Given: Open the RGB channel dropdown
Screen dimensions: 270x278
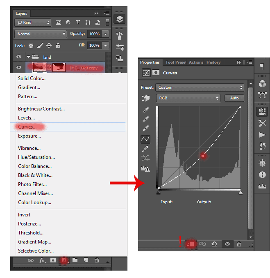Looking at the screenshot, I should click(x=188, y=98).
